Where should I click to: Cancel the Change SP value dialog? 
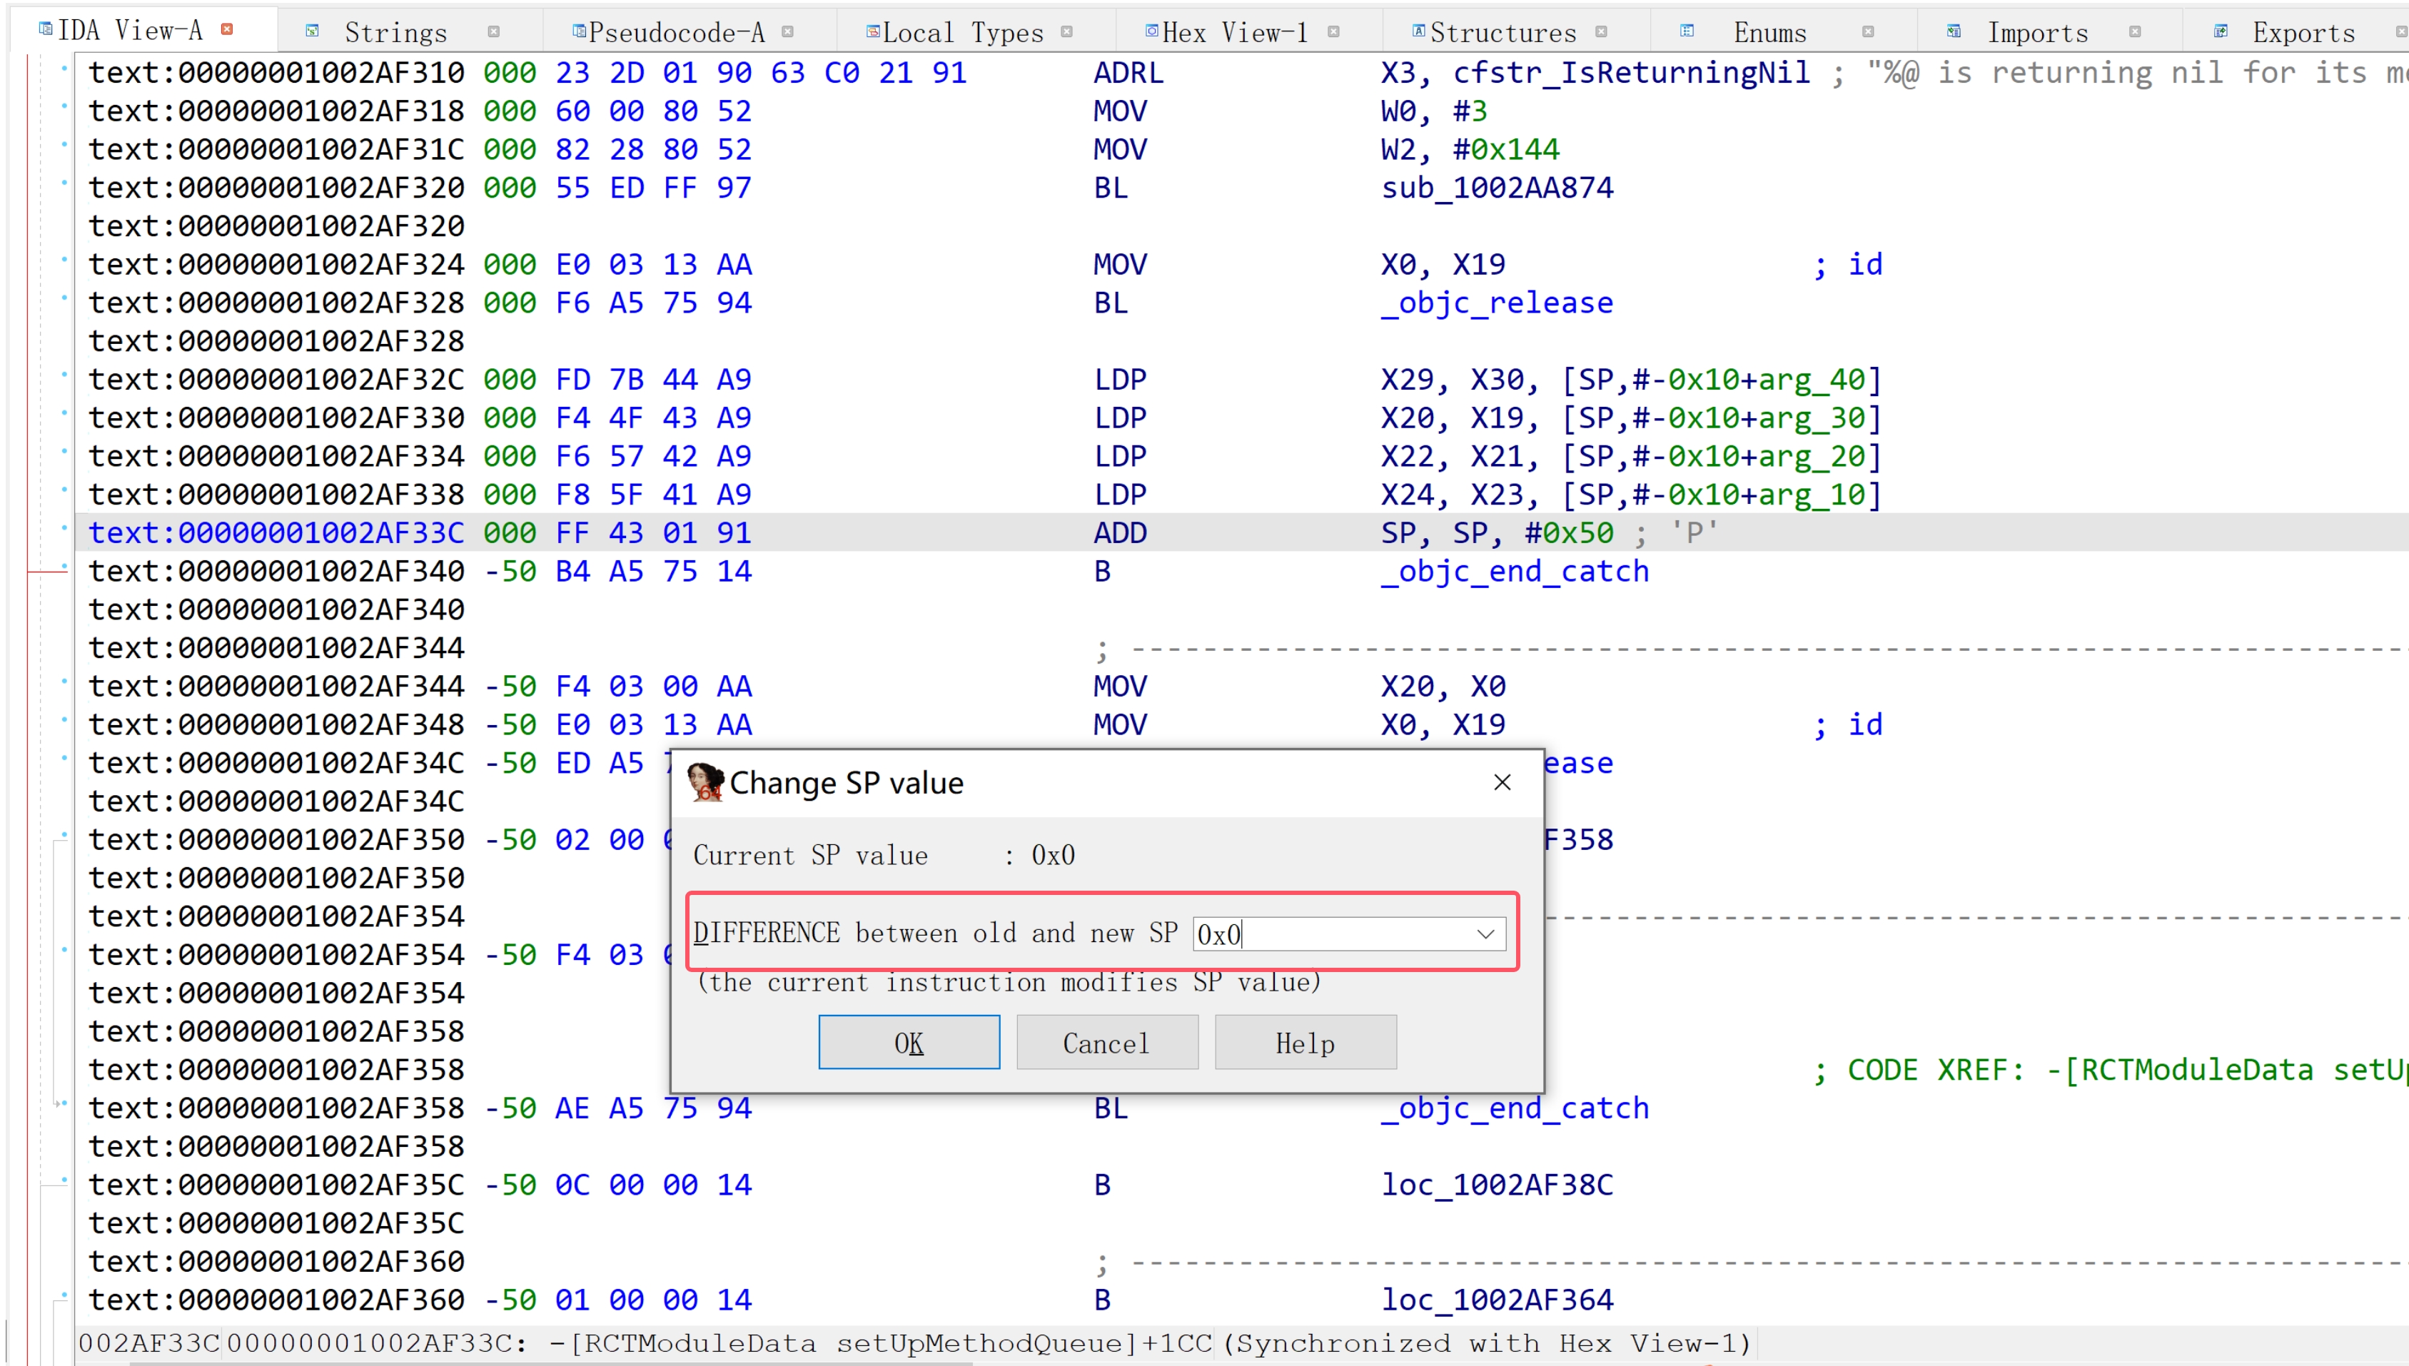[1106, 1042]
